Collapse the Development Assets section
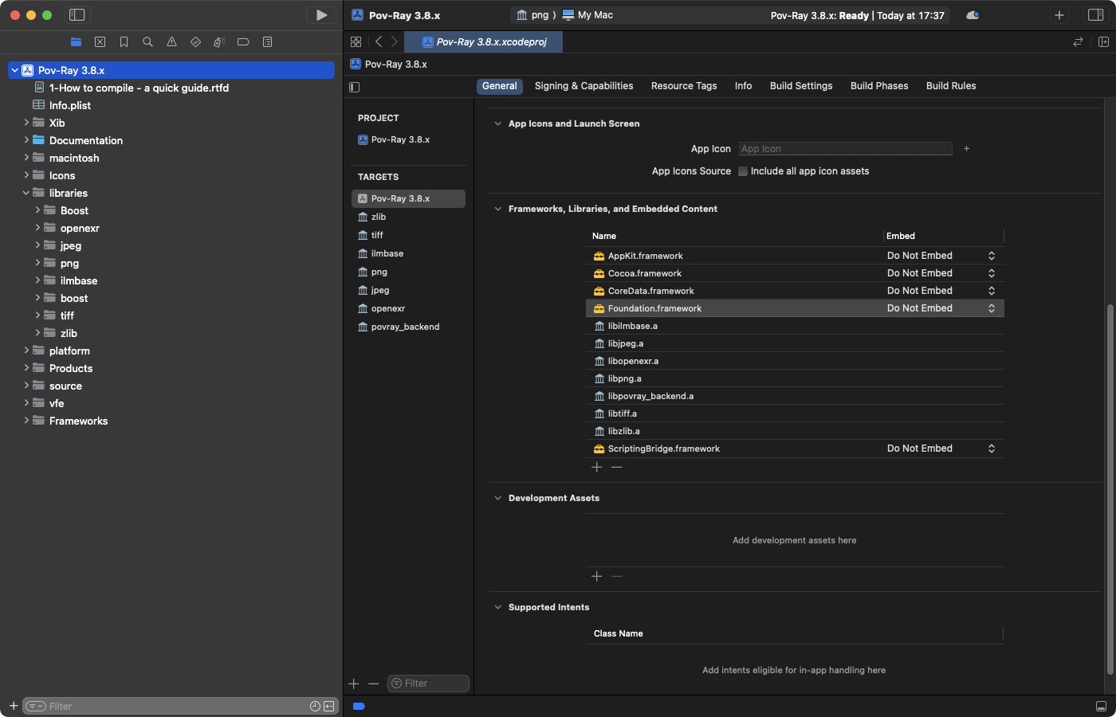This screenshot has height=717, width=1116. coord(497,498)
